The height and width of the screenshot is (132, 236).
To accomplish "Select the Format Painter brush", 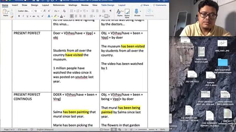I will (12, 17).
